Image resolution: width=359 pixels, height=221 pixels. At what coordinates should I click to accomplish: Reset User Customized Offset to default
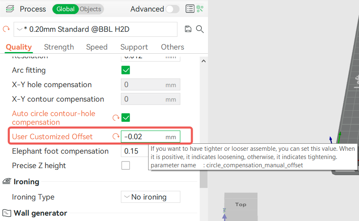pyautogui.click(x=116, y=136)
